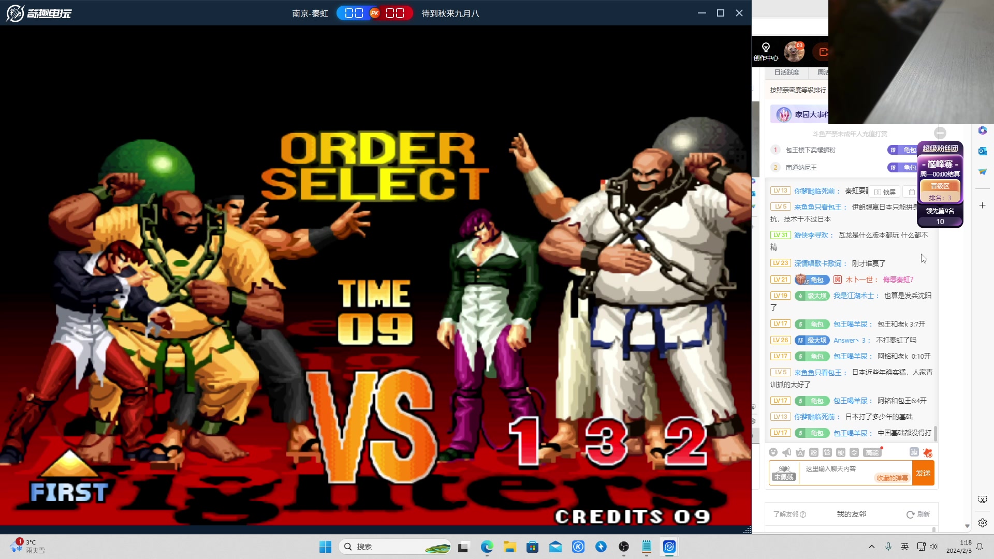Open the KuGou music taskbar icon

578,547
